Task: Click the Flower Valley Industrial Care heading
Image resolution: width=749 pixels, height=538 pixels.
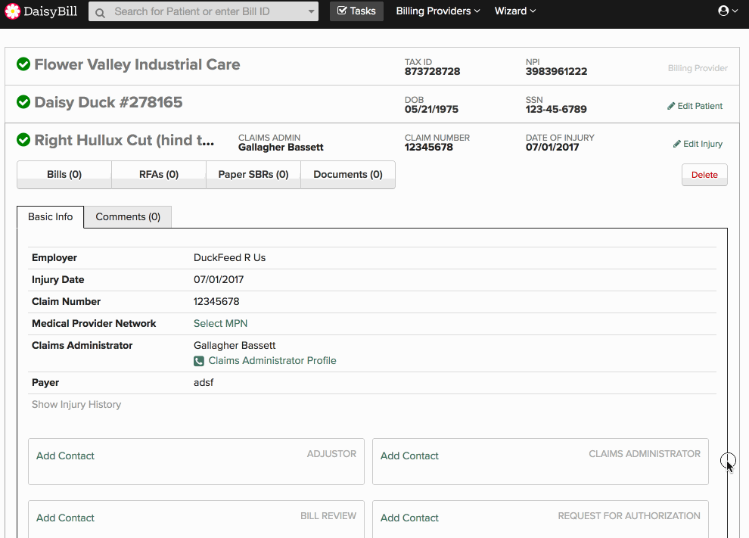Action: (137, 64)
